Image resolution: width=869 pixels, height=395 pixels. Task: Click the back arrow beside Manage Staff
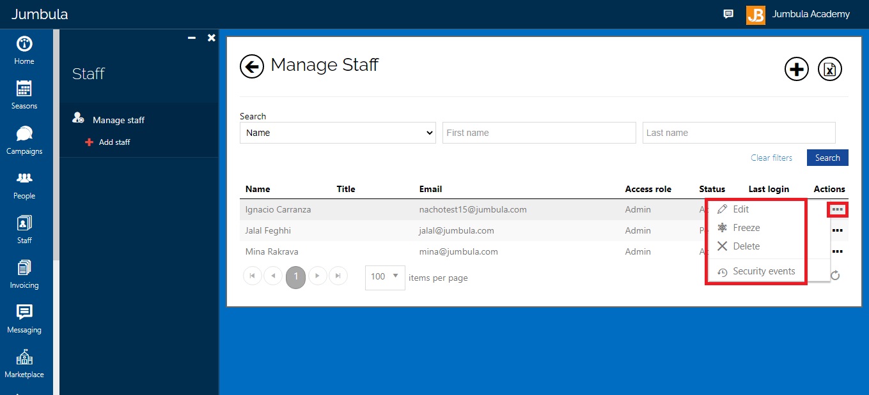[252, 66]
